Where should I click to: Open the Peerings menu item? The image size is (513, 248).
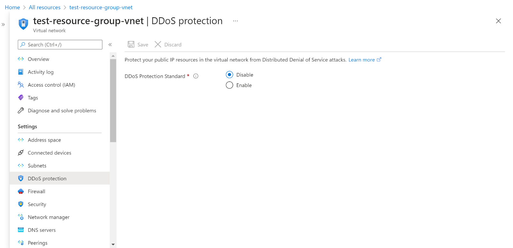click(38, 243)
